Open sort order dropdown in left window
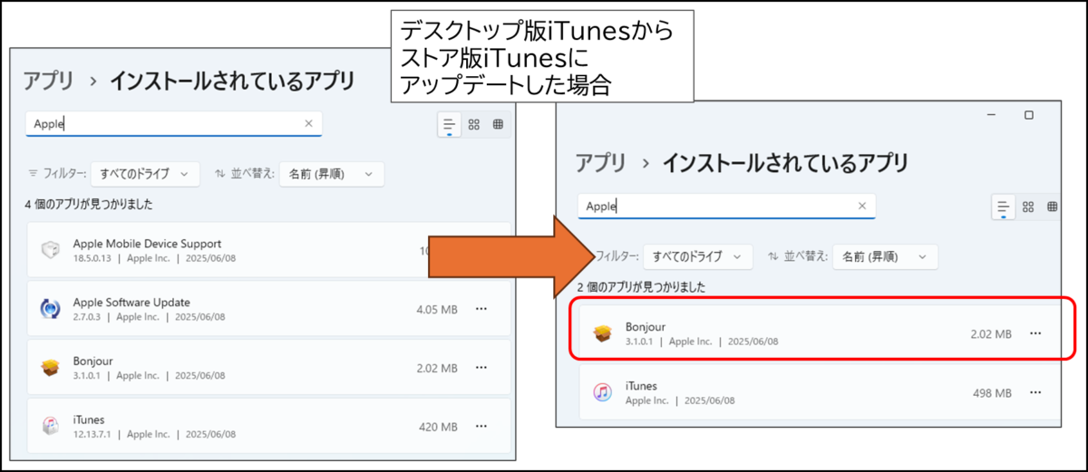This screenshot has height=472, width=1088. [x=332, y=173]
